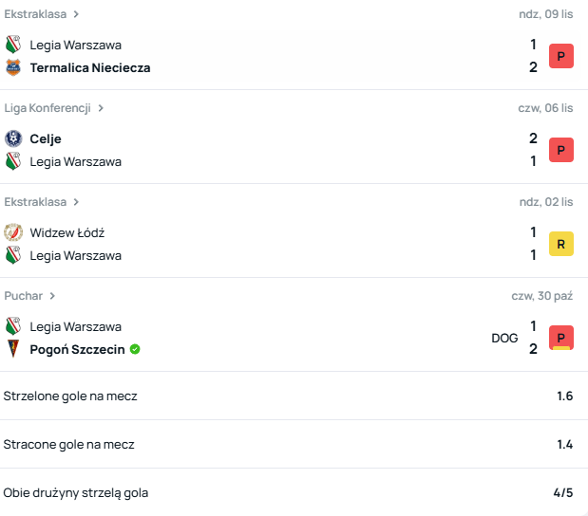This screenshot has height=516, width=588.
Task: Click the Widzew Łódź team crest
Action: click(12, 232)
